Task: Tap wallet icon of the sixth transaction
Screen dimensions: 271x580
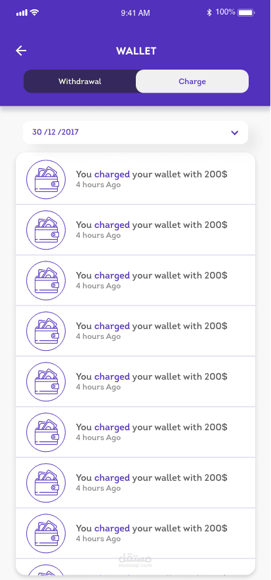Action: click(46, 432)
